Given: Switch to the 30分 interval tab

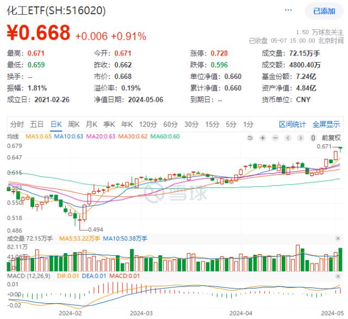Looking at the screenshot, I should coord(191,125).
